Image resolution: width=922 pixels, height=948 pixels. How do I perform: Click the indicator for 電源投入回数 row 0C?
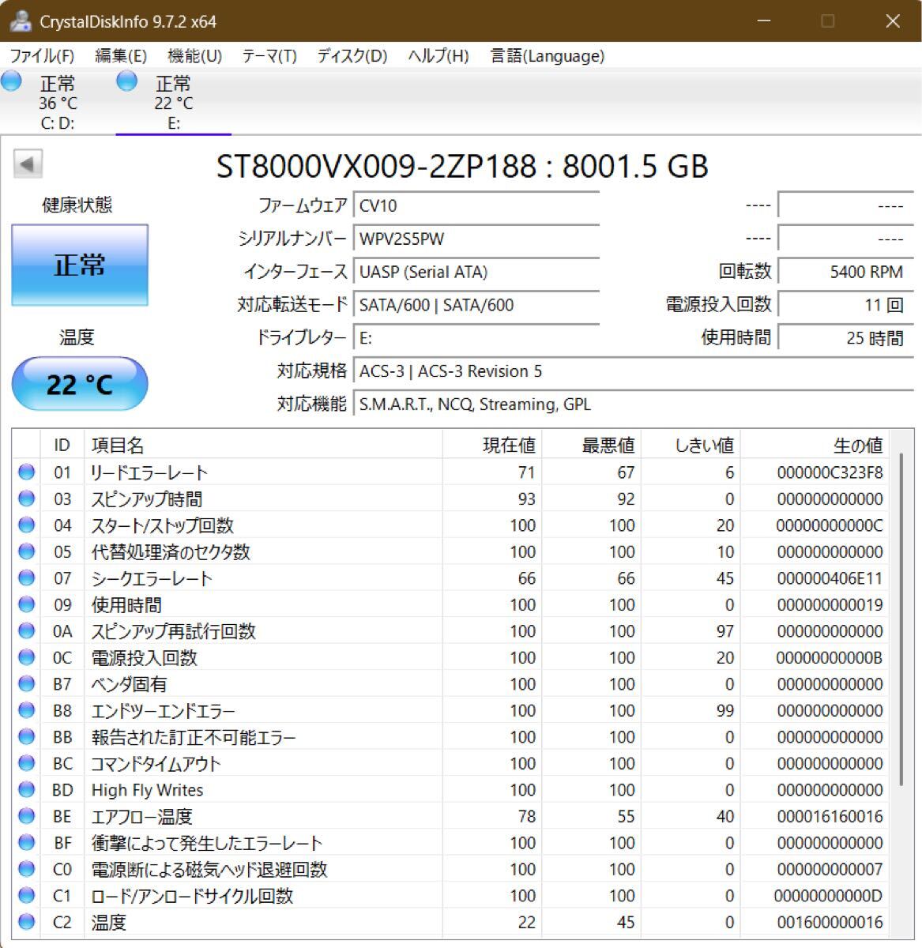tap(26, 657)
